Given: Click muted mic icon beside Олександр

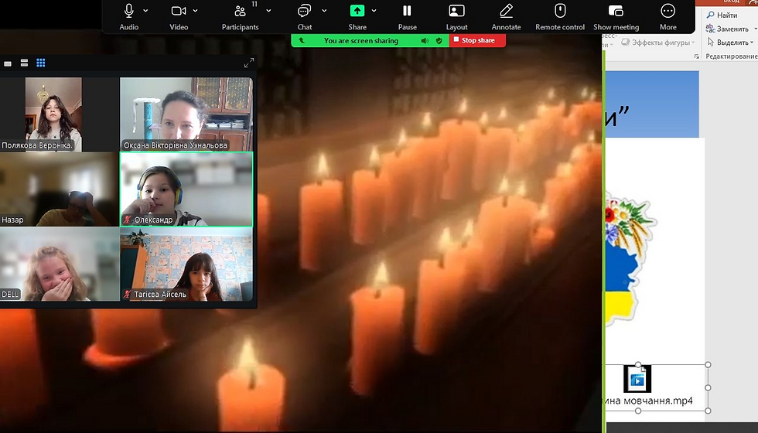Looking at the screenshot, I should pyautogui.click(x=127, y=220).
